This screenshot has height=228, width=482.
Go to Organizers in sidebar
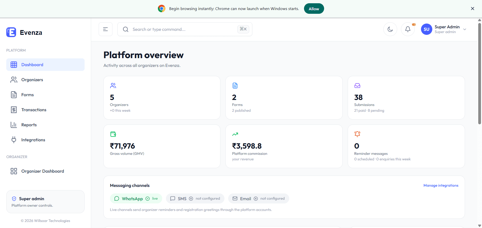(x=45, y=80)
